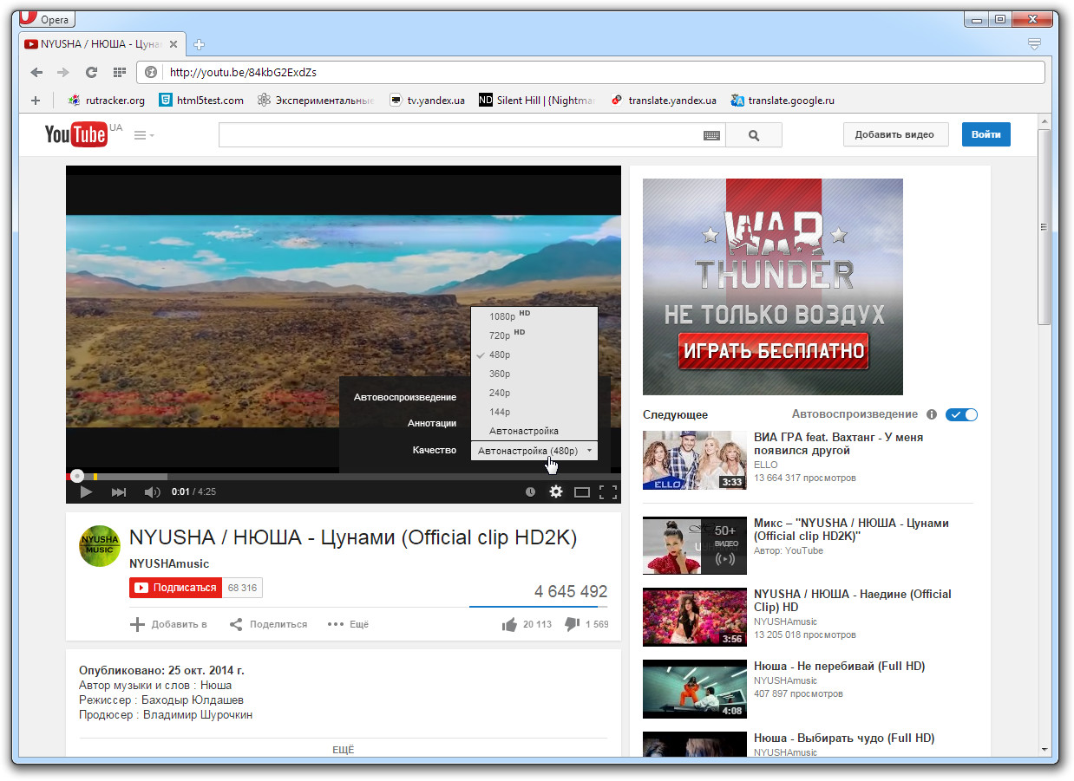
Task: Click Добавить в button
Action: (x=169, y=624)
